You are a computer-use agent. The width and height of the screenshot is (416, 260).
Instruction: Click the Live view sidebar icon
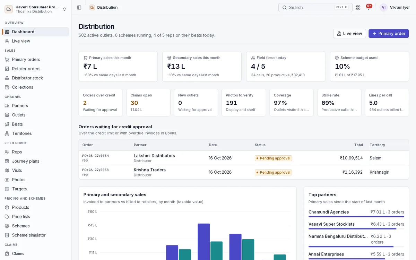click(7, 41)
